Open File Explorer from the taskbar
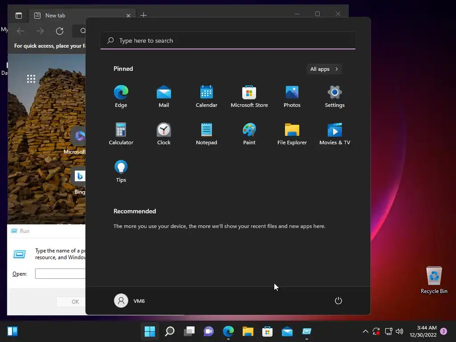Screen dimensions: 456x342 248,331
